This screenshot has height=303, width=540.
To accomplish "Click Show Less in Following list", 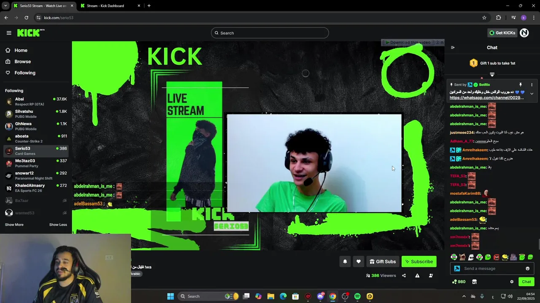I will click(x=58, y=225).
